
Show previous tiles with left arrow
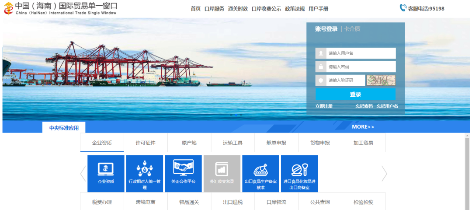(83, 174)
